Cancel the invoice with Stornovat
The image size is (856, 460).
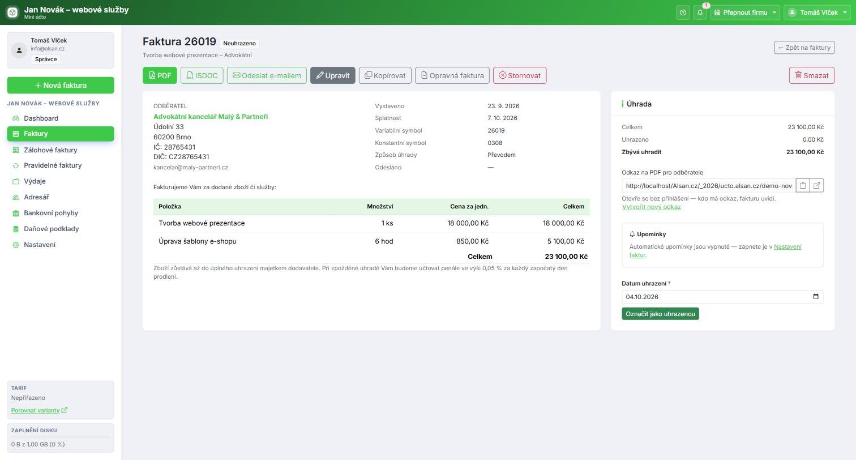[520, 75]
